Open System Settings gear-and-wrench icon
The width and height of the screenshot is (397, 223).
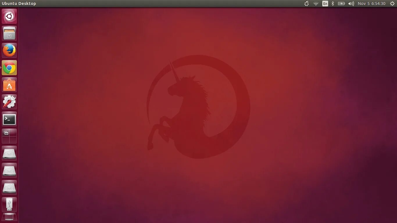pyautogui.click(x=9, y=102)
